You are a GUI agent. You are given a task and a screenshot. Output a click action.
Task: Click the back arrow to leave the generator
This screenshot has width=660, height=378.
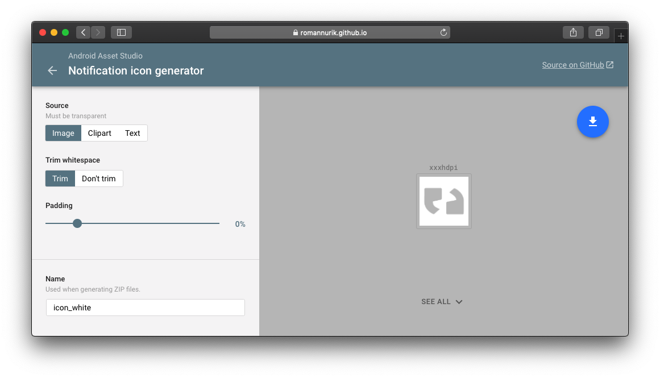tap(52, 70)
